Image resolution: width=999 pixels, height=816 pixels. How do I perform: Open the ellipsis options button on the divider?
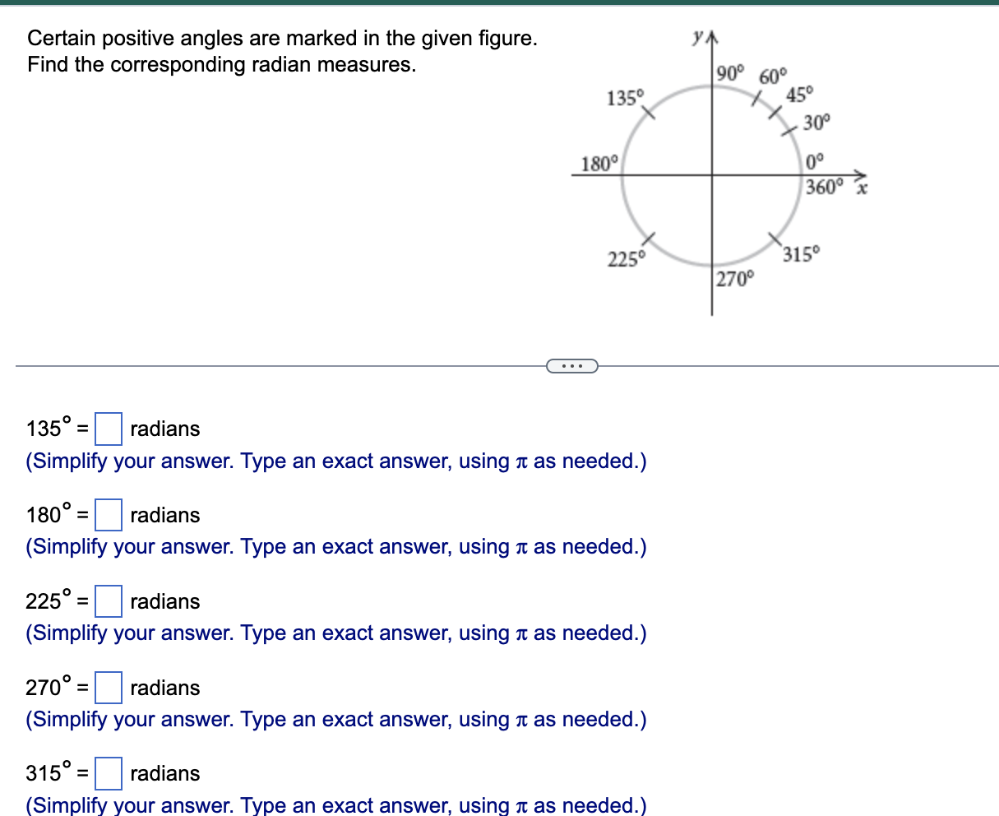point(573,365)
